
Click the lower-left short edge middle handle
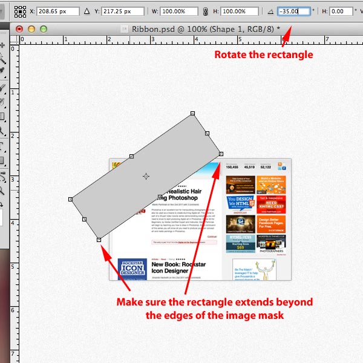tap(85, 219)
